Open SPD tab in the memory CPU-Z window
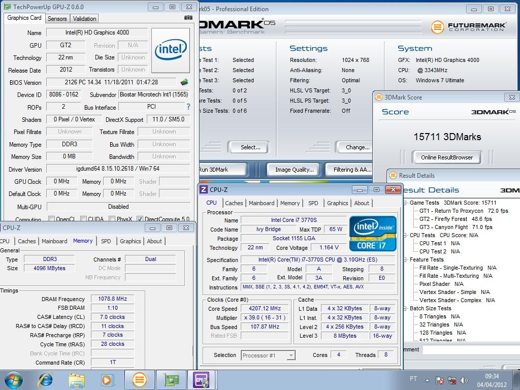The width and height of the screenshot is (520, 390). (106, 241)
